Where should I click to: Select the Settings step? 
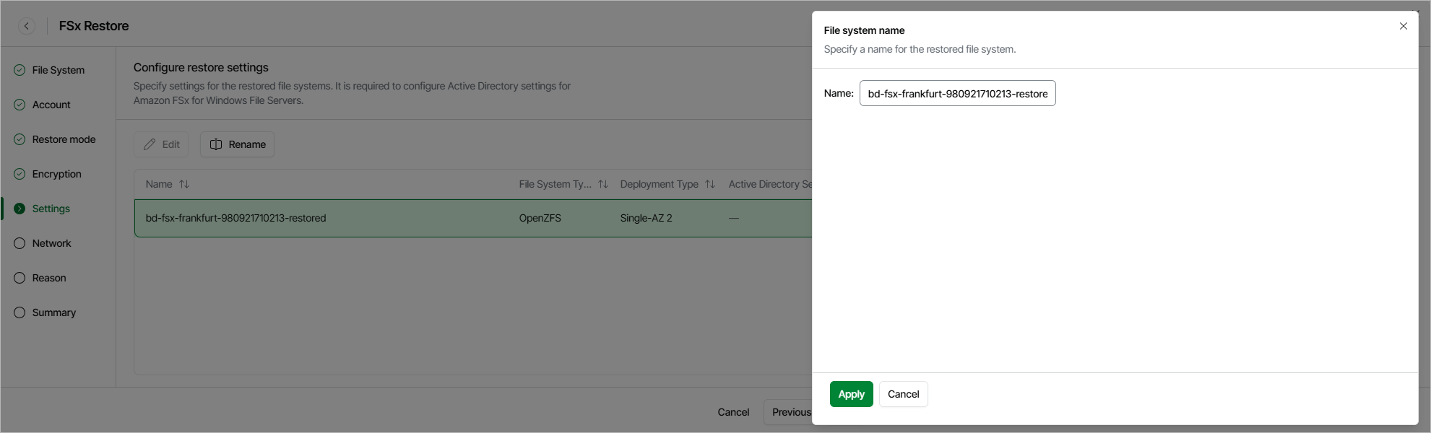(x=51, y=209)
